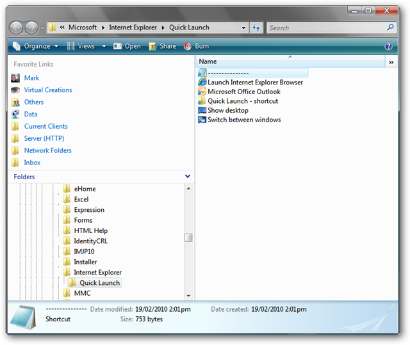Viewport: 410px width, 345px height.
Task: Click the Data network computer icon
Action: (x=15, y=115)
